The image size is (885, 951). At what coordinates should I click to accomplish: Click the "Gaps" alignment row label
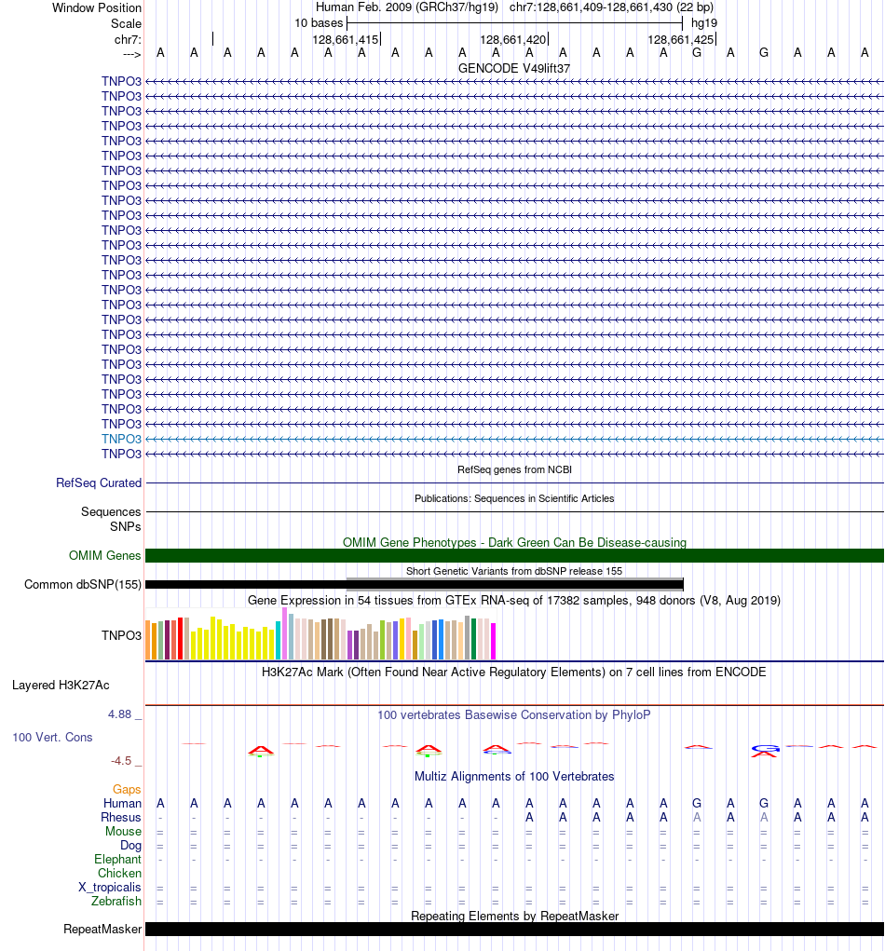[127, 790]
